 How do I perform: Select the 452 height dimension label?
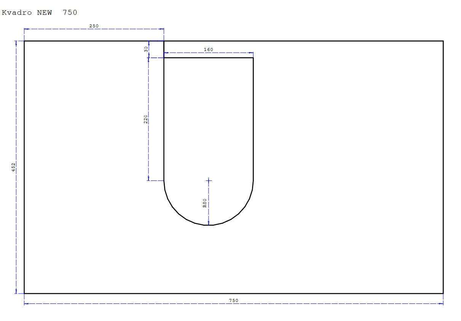pyautogui.click(x=13, y=167)
